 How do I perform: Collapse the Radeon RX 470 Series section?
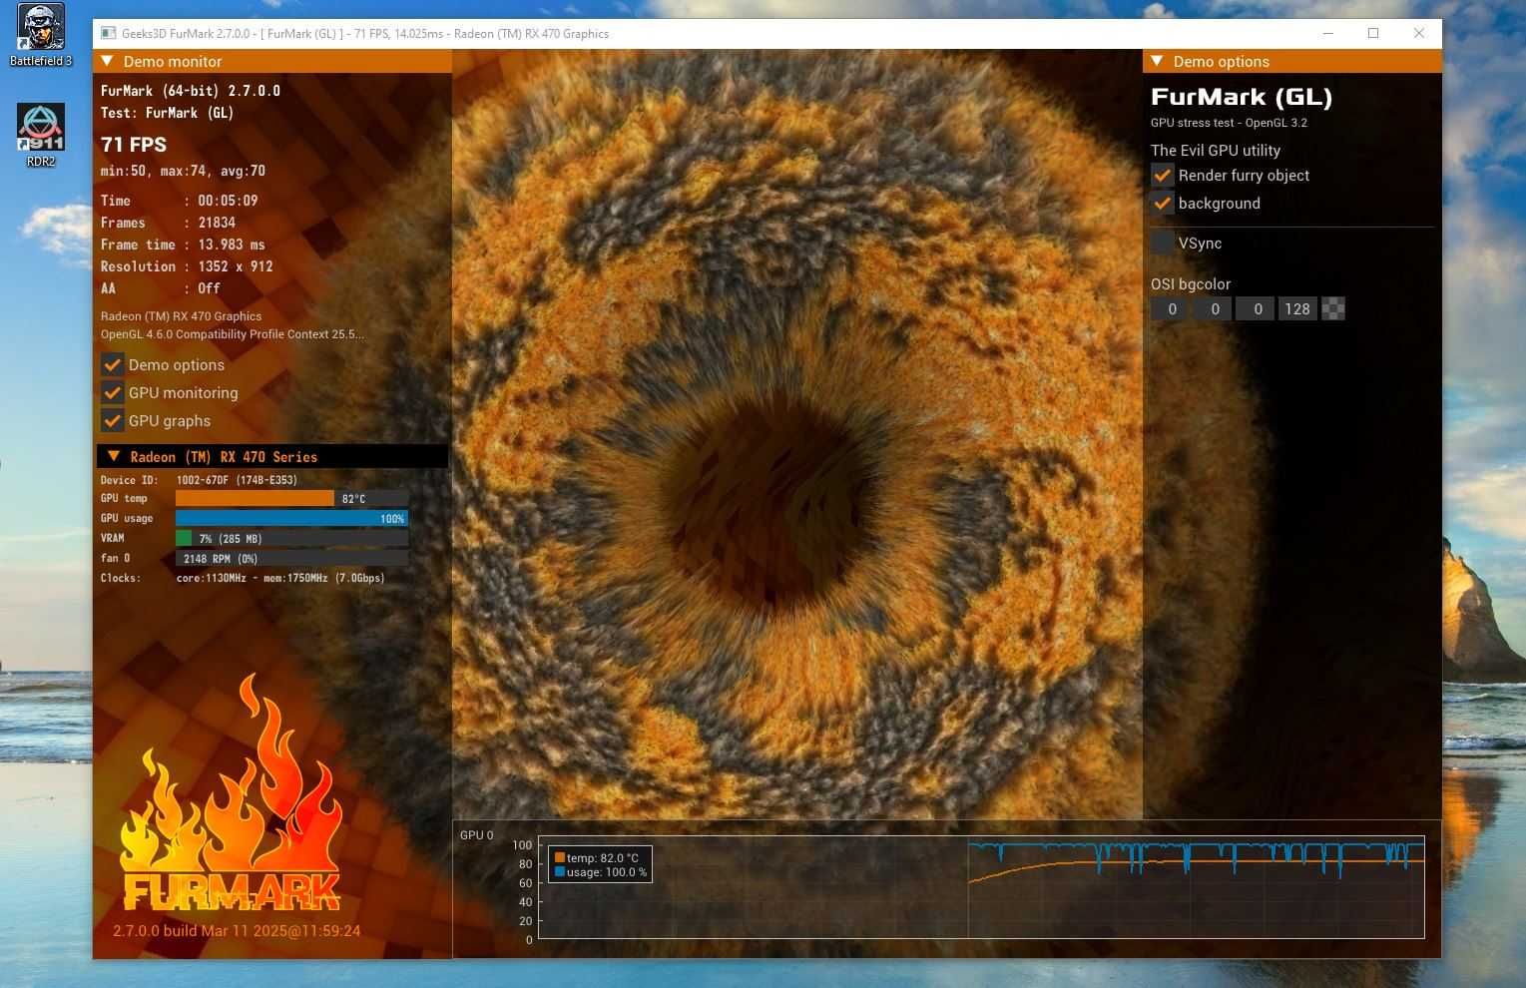coord(114,456)
